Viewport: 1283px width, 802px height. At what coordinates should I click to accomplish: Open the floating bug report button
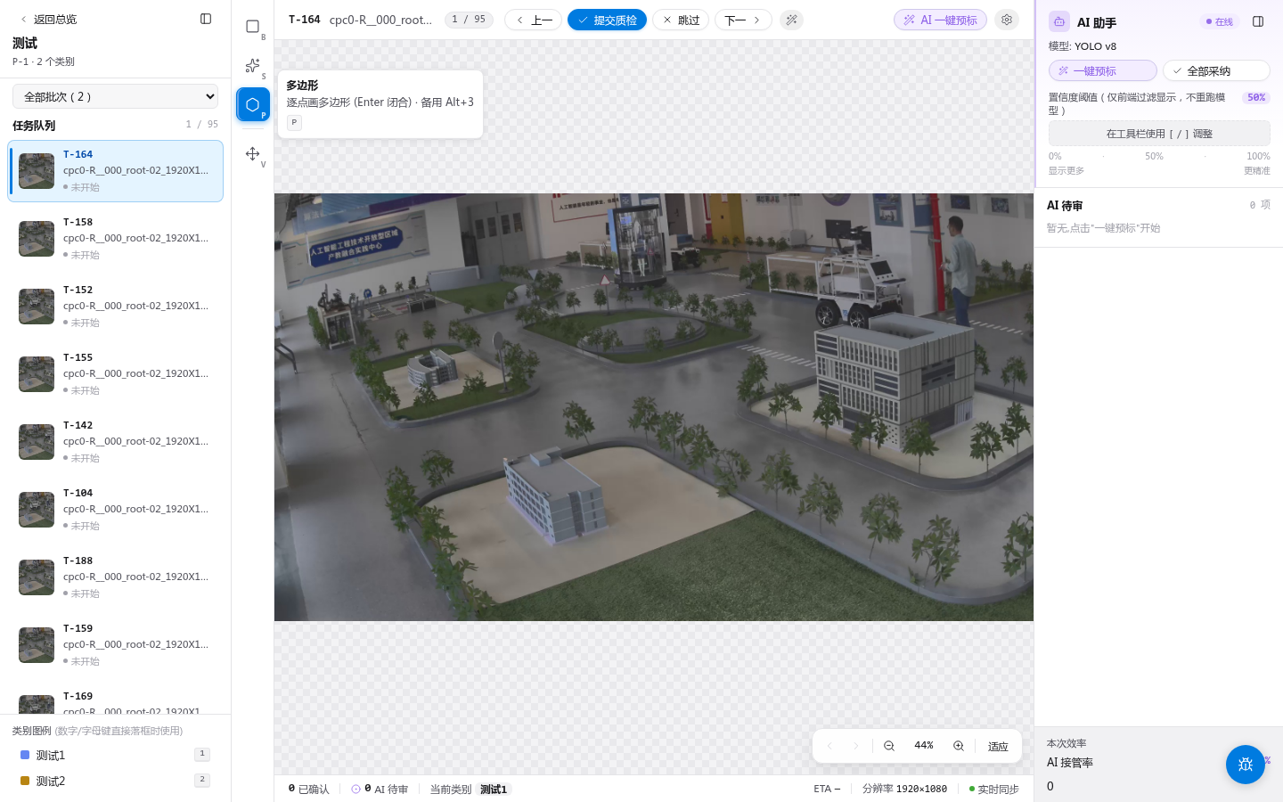click(1246, 765)
